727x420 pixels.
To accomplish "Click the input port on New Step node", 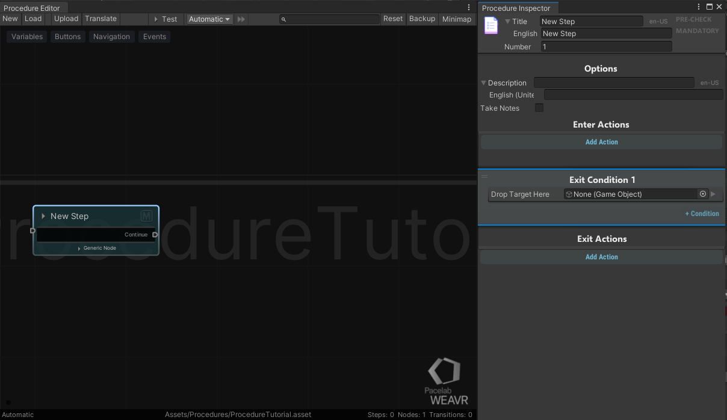I will [32, 230].
